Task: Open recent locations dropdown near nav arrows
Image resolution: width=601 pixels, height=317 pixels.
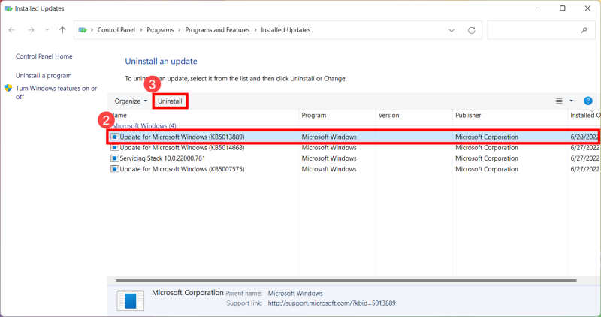Action: 47,30
